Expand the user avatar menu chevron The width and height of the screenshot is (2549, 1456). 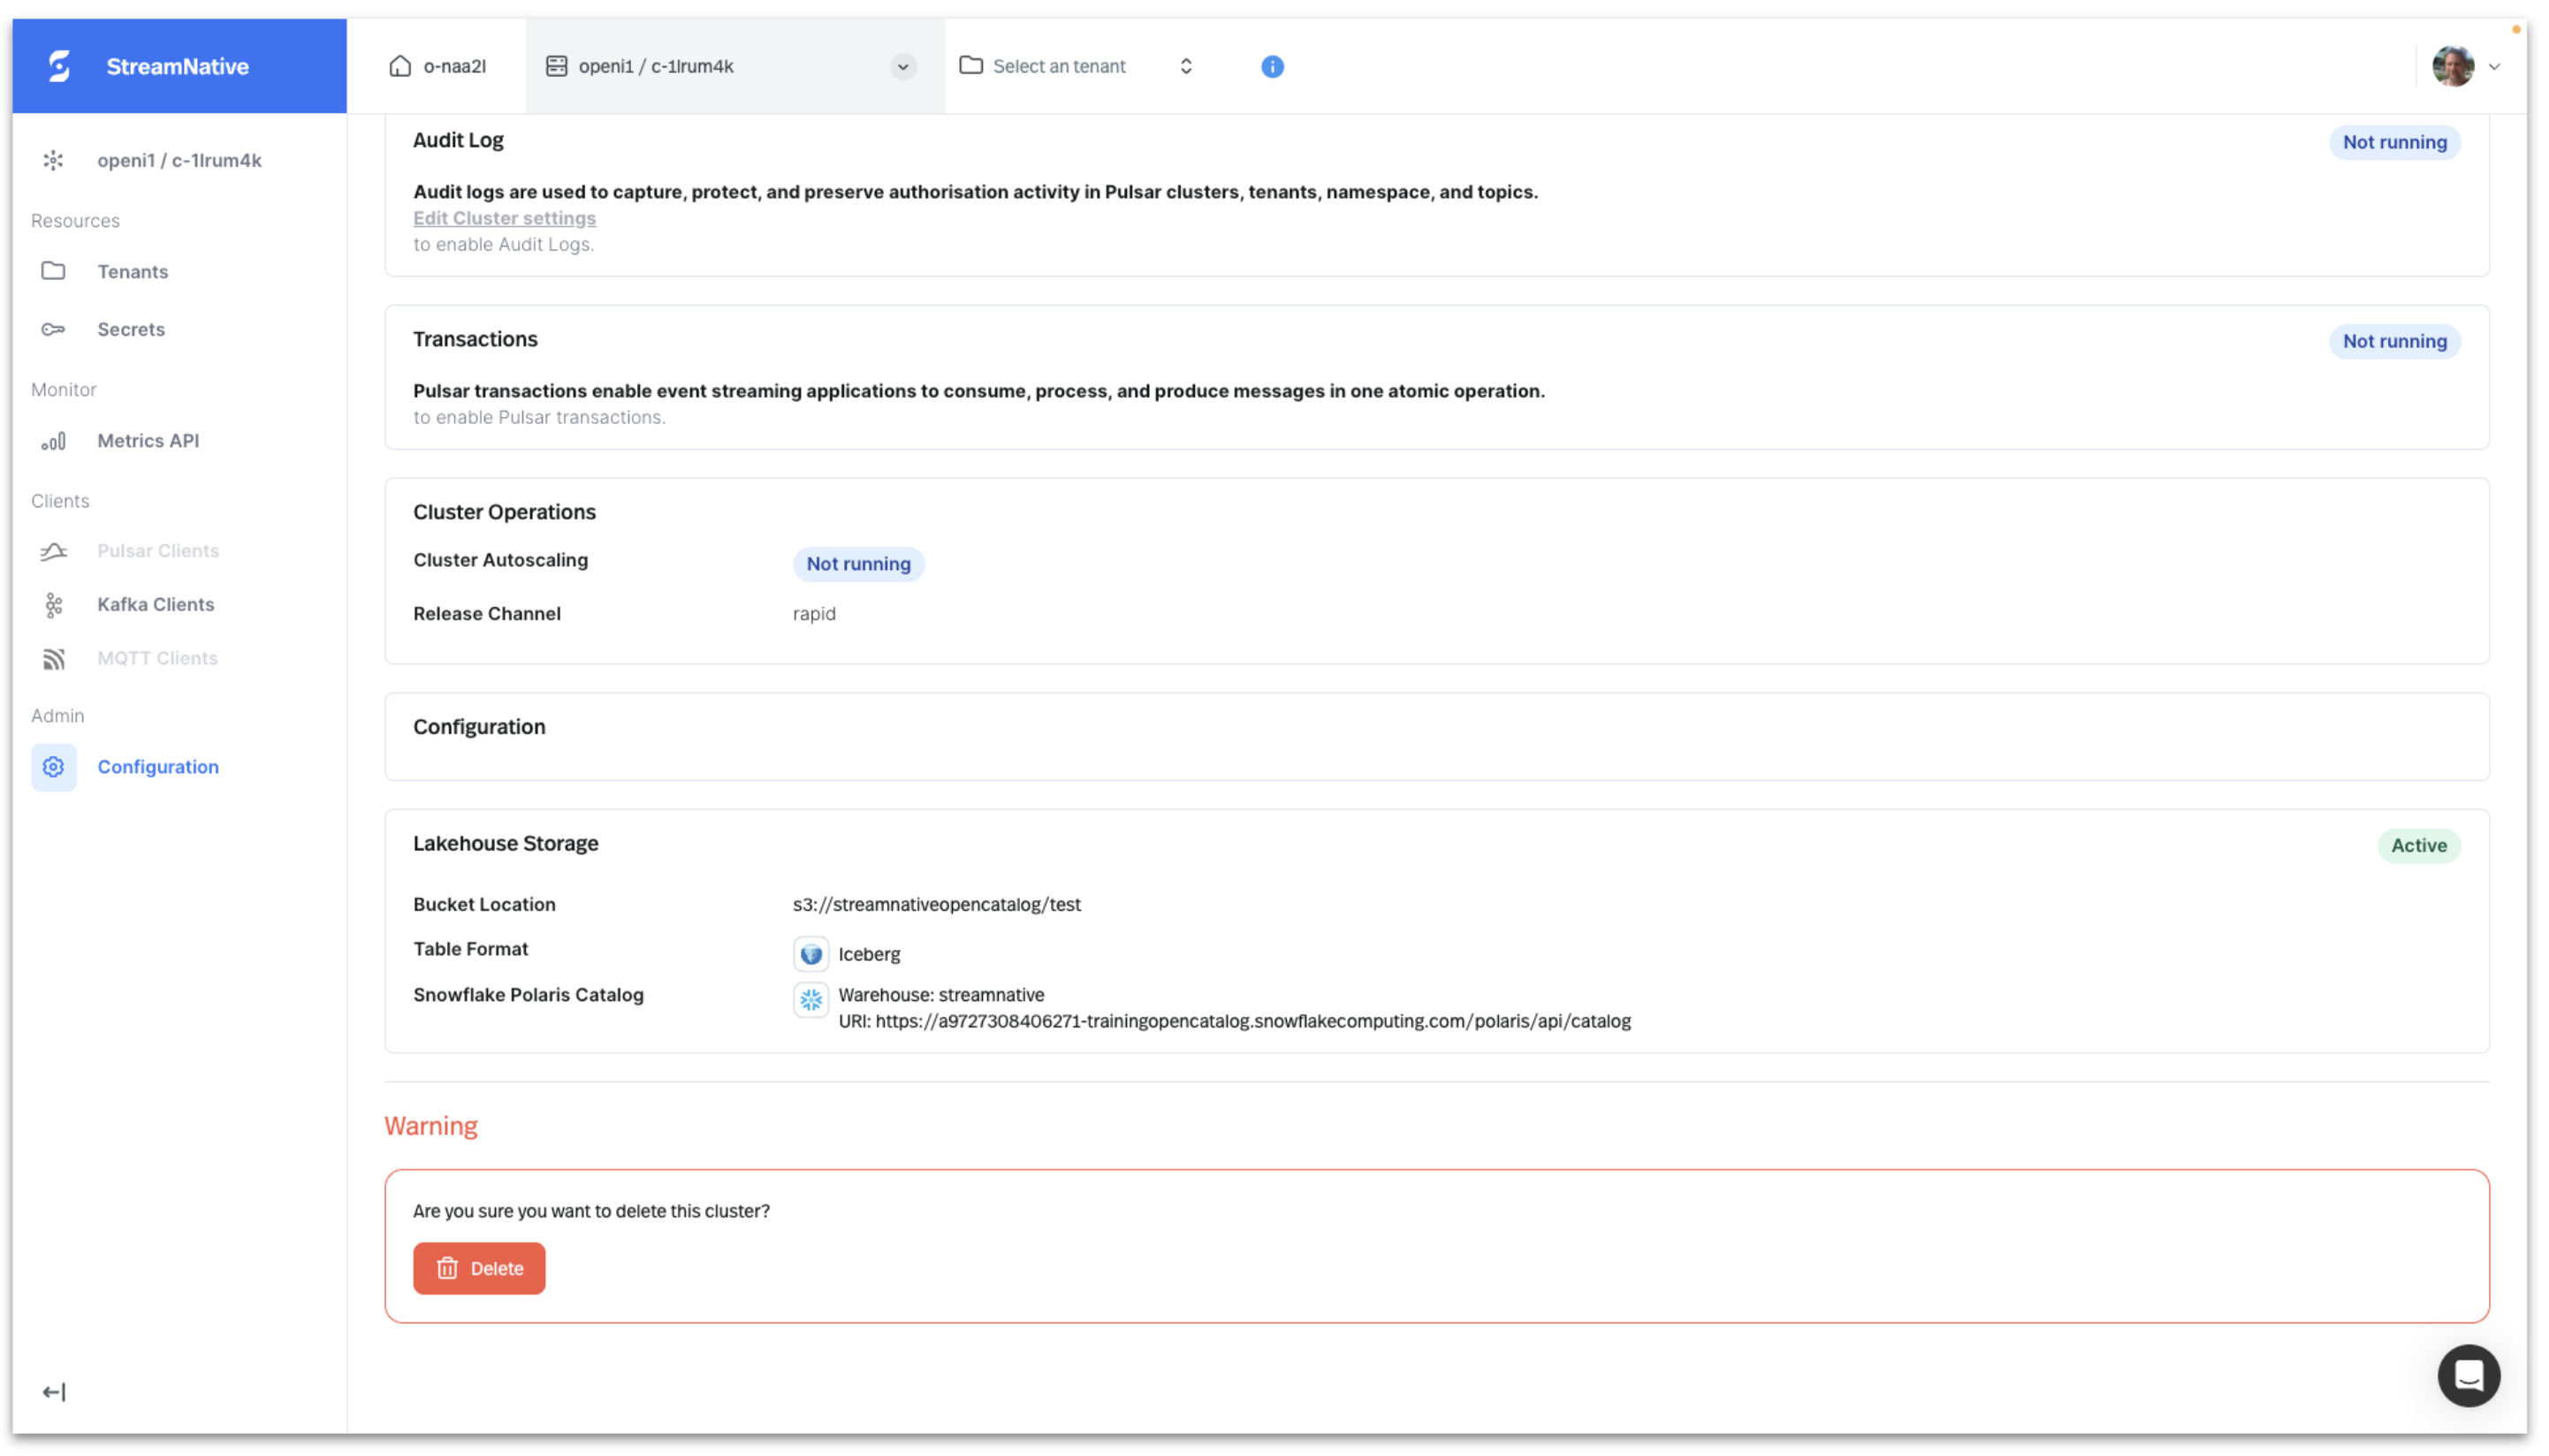pos(2494,67)
